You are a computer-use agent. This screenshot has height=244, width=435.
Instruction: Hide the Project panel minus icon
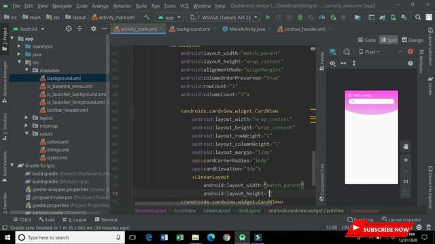[x=104, y=28]
